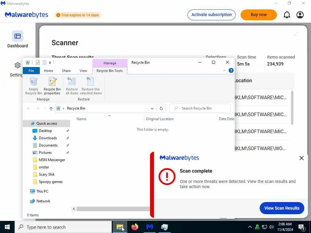The height and width of the screenshot is (233, 311).
Task: Click the Malwarebytes results list vertical scrollbar
Action: pos(292,108)
